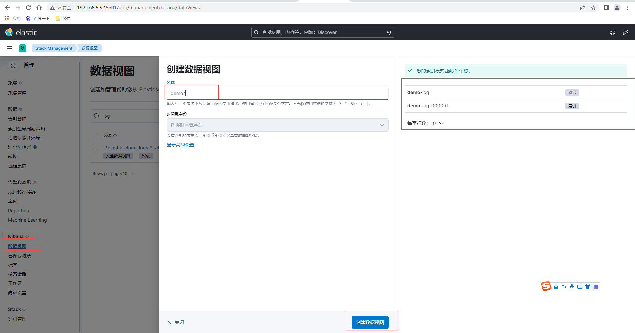Click the 创建数据视图 button
635x333 pixels.
[370, 322]
